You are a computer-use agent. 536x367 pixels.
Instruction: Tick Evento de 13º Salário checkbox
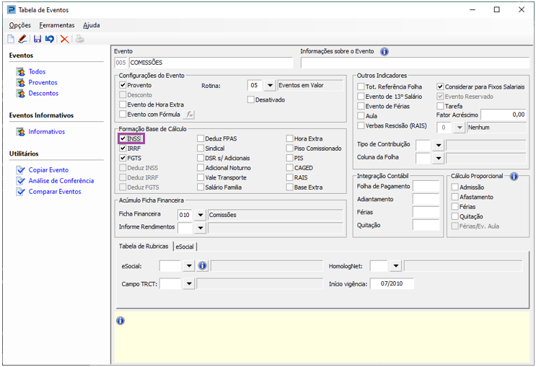point(361,97)
